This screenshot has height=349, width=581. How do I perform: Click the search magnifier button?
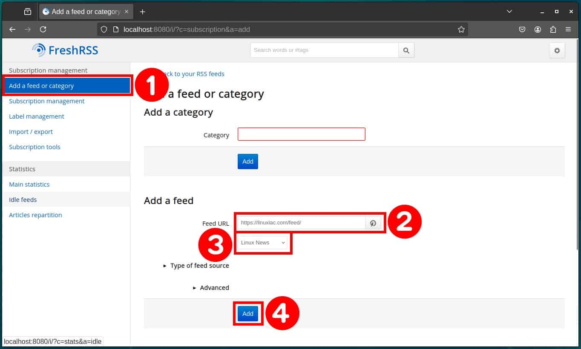click(x=406, y=50)
